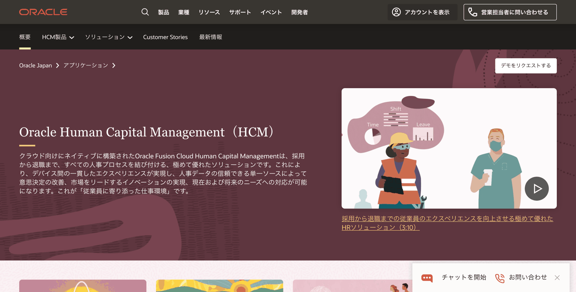Screen dimensions: 576x292
Task: Click お問い合わせ in chat widget
Action: (x=528, y=277)
